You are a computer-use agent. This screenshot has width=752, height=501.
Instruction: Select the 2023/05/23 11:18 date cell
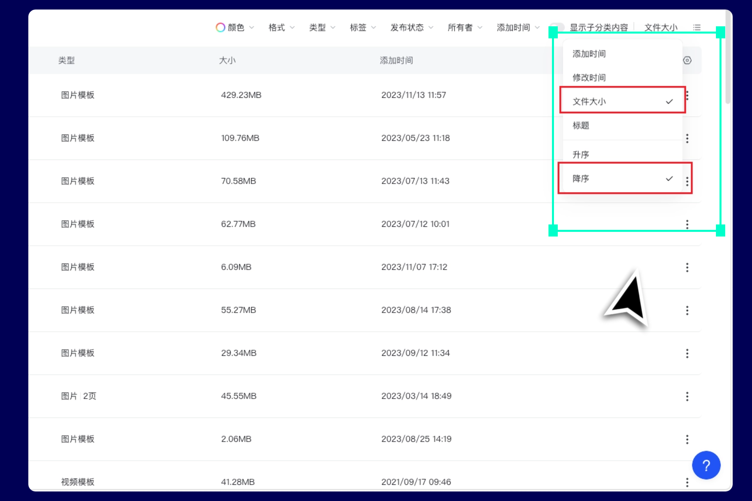415,138
